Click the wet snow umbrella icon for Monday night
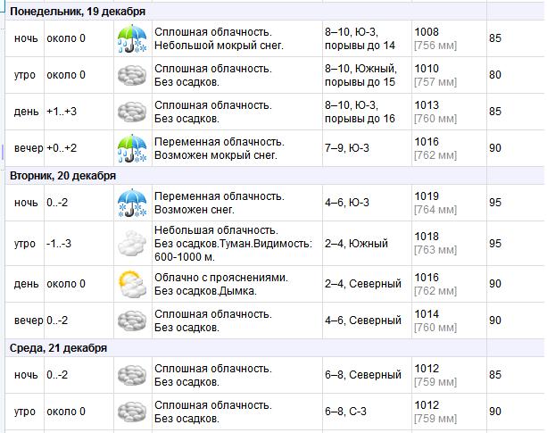This screenshot has height=433, width=547. [131, 38]
